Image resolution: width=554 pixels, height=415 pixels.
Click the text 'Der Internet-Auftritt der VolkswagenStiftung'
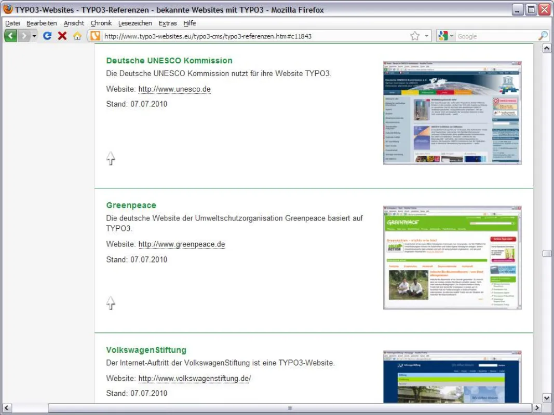178,363
